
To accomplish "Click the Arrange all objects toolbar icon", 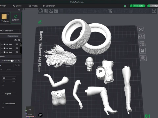I will 56,11.
